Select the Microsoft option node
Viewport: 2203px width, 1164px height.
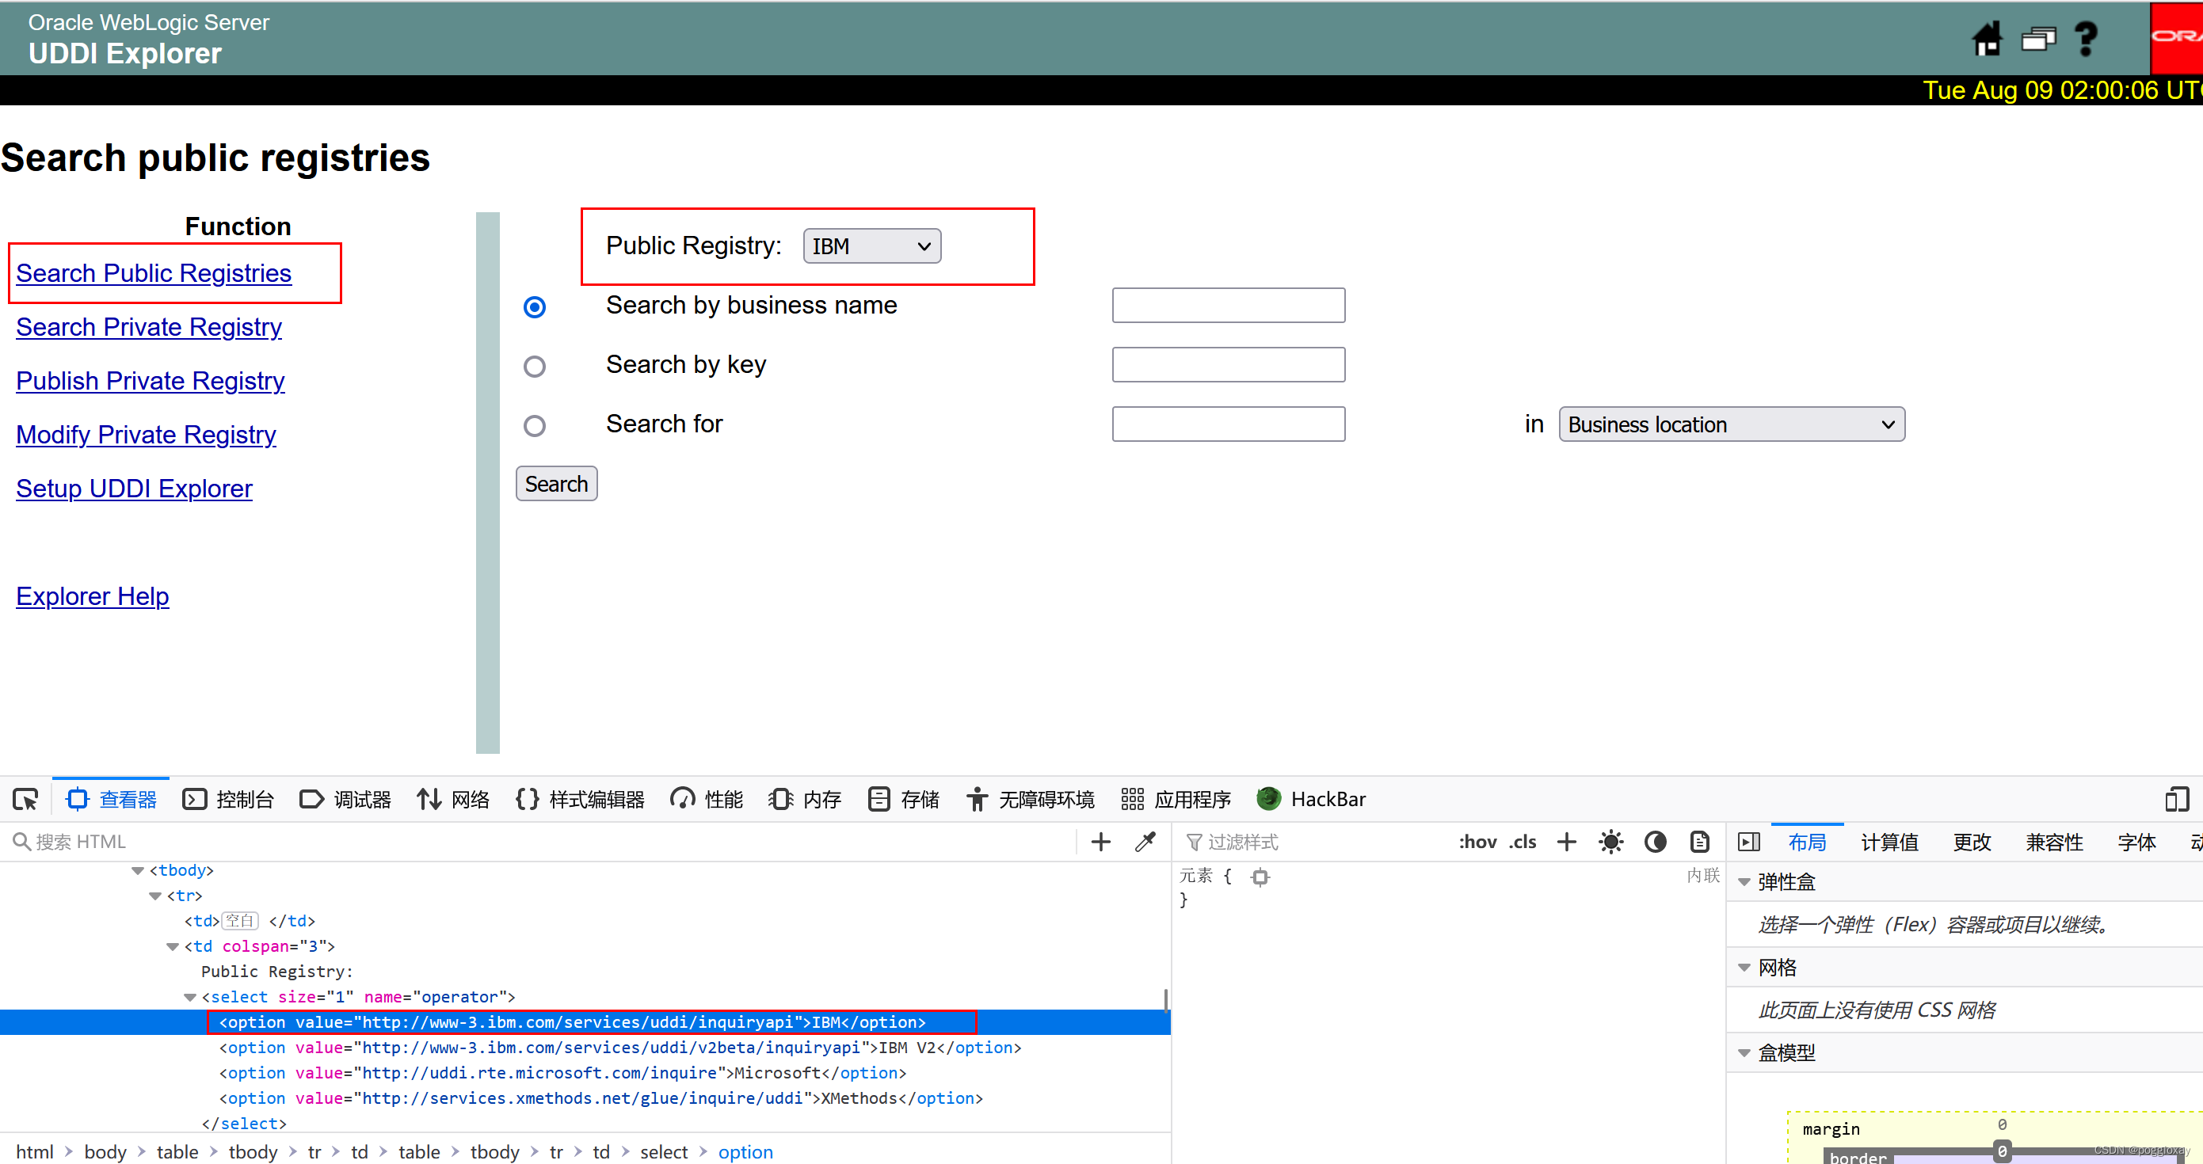pyautogui.click(x=562, y=1074)
